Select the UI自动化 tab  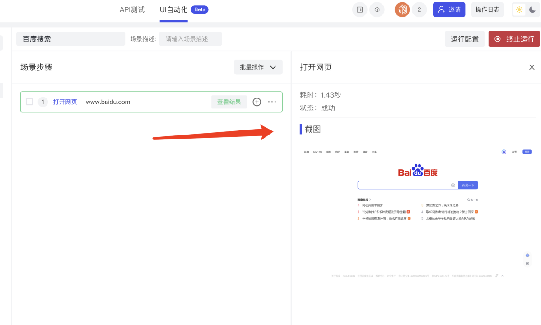pos(173,9)
